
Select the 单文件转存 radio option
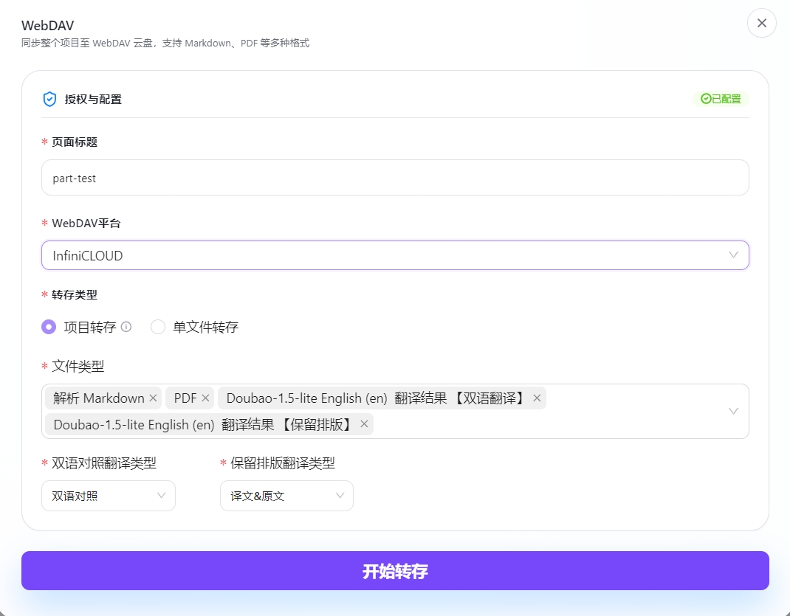158,326
